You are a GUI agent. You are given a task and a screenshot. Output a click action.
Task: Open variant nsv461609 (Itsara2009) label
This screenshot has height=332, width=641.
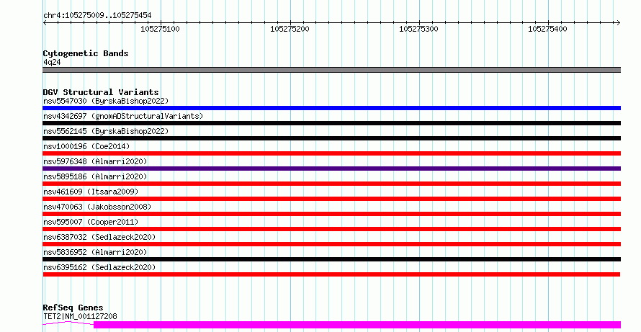(x=91, y=192)
